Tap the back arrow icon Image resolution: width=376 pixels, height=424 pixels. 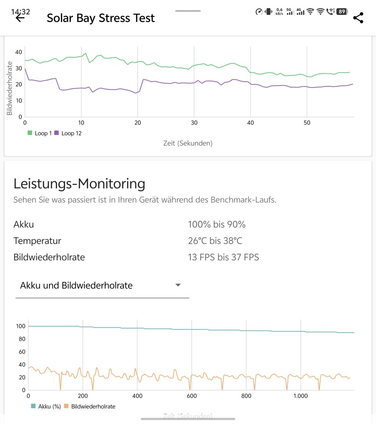pos(20,18)
